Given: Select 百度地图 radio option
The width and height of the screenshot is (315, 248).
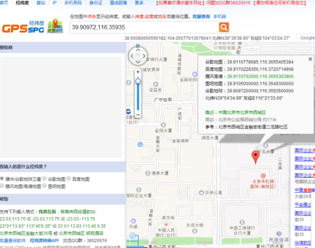Looking at the screenshot, I should tap(68, 178).
